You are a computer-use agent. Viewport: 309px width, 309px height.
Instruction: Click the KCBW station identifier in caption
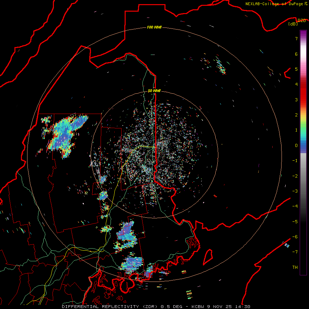coord(198,307)
